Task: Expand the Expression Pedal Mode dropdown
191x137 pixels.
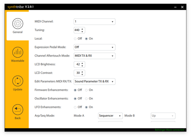Action: 94,47
